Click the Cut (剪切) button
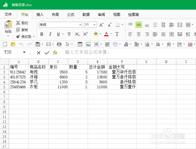The height and width of the screenshot is (149, 196). [x=22, y=23]
